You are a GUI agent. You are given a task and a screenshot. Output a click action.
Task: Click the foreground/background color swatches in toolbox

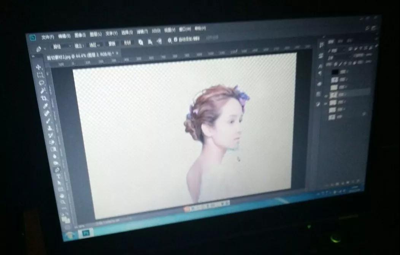point(66,219)
